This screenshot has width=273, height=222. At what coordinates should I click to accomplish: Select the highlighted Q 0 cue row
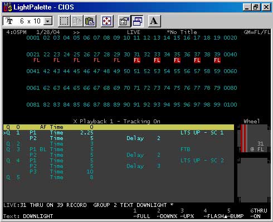coord(119,127)
